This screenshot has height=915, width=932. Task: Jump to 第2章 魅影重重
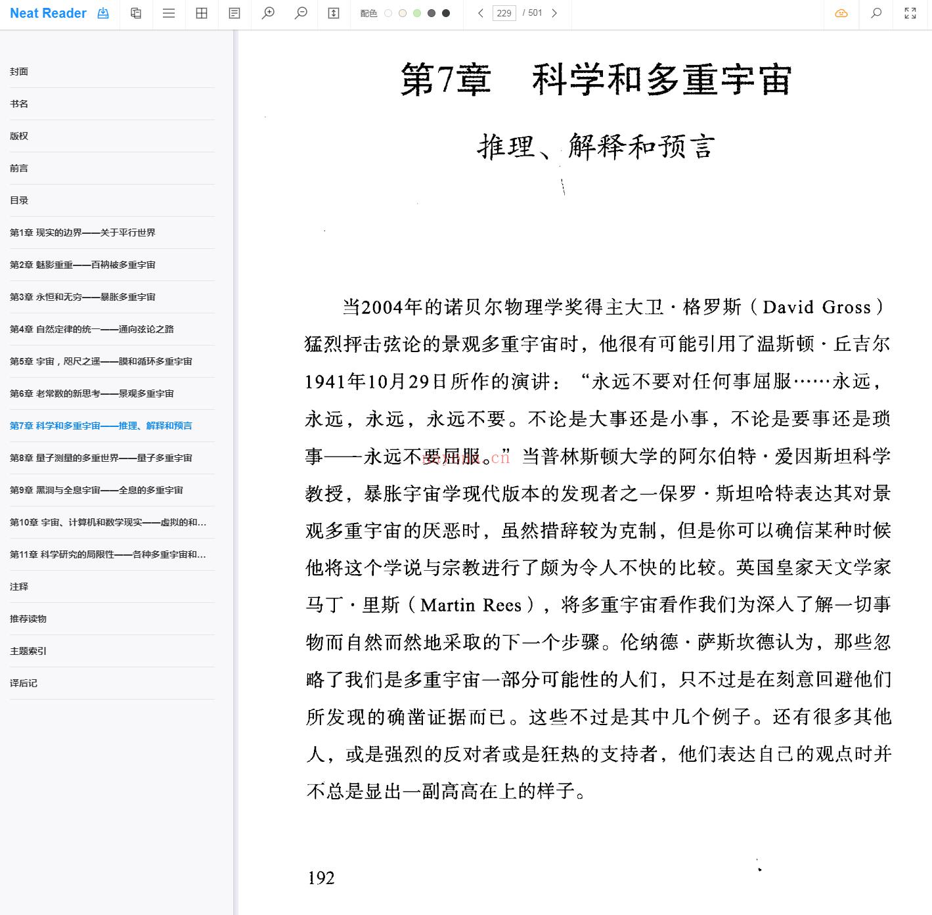click(x=112, y=265)
